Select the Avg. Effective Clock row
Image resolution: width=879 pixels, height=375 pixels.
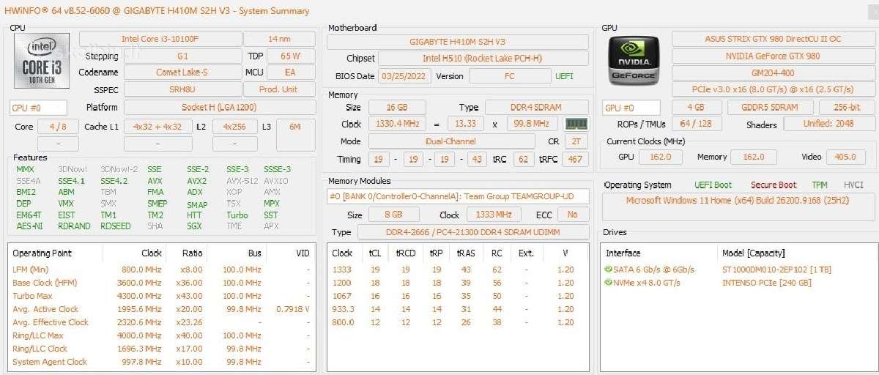point(161,322)
